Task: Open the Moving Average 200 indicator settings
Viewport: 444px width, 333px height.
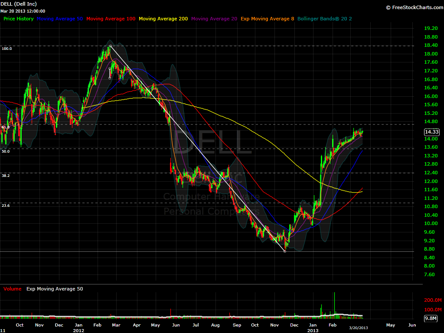Action: tap(163, 19)
